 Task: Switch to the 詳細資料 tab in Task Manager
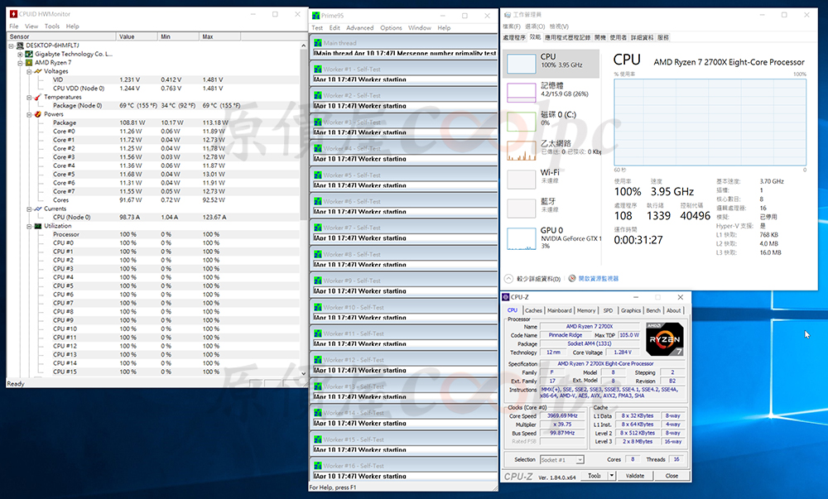[643, 37]
